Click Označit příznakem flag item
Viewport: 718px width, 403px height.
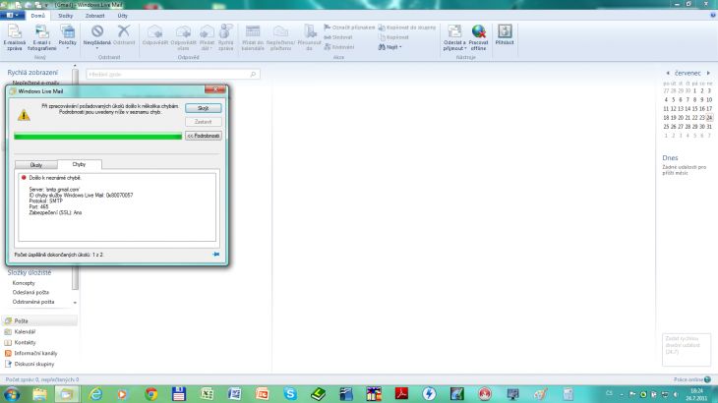point(349,28)
